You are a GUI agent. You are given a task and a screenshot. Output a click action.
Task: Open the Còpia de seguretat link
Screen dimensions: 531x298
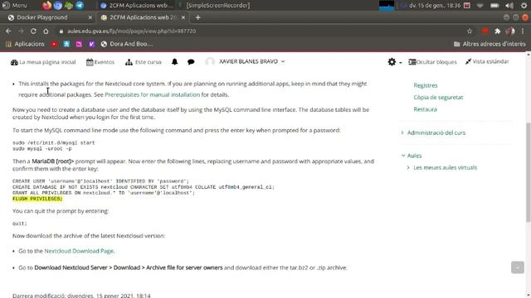[438, 98]
